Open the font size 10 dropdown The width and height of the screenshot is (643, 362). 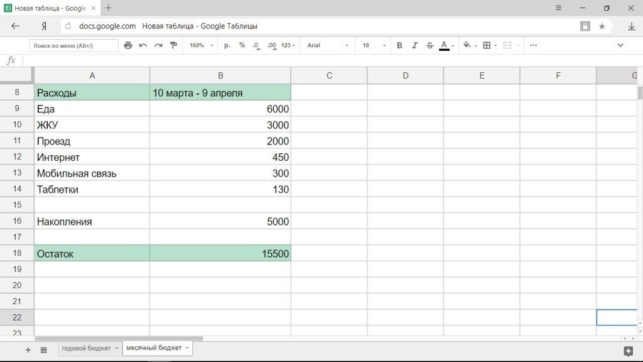(374, 45)
